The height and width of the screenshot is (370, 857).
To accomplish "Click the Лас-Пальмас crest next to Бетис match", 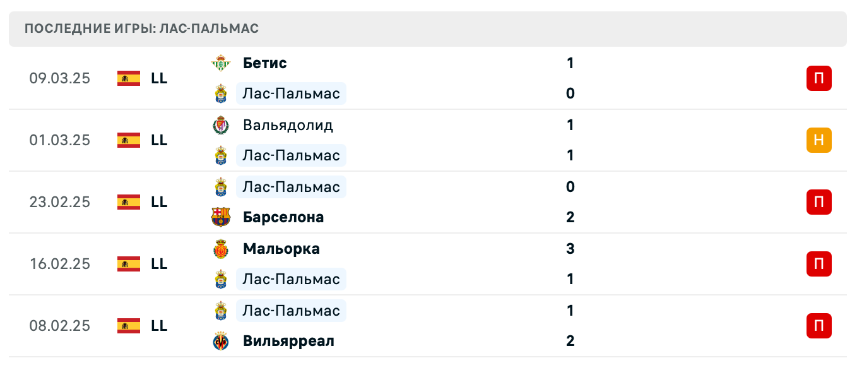I will (x=222, y=93).
